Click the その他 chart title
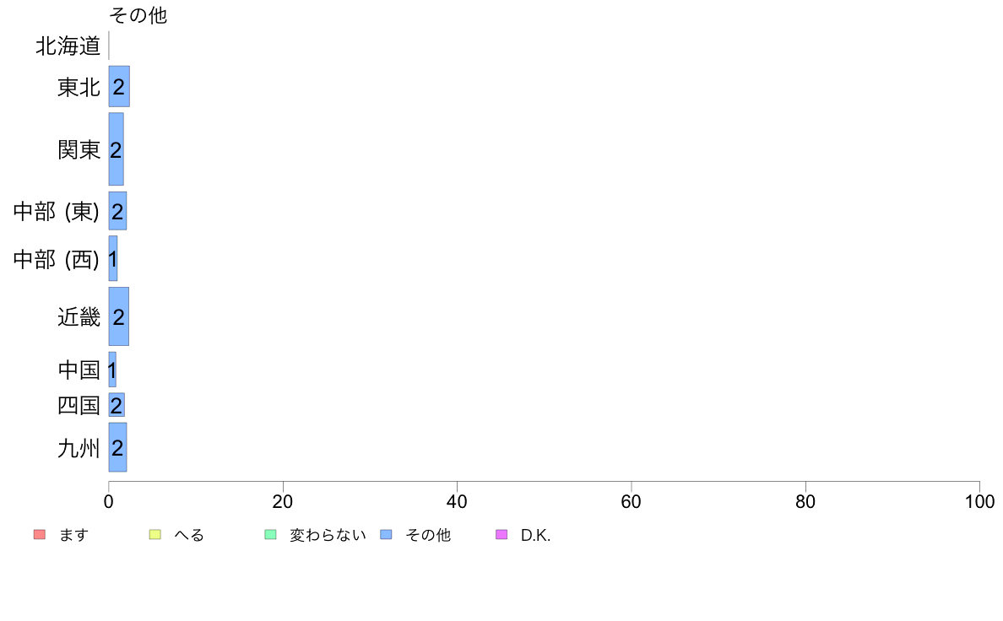The image size is (1003, 621). tap(138, 15)
